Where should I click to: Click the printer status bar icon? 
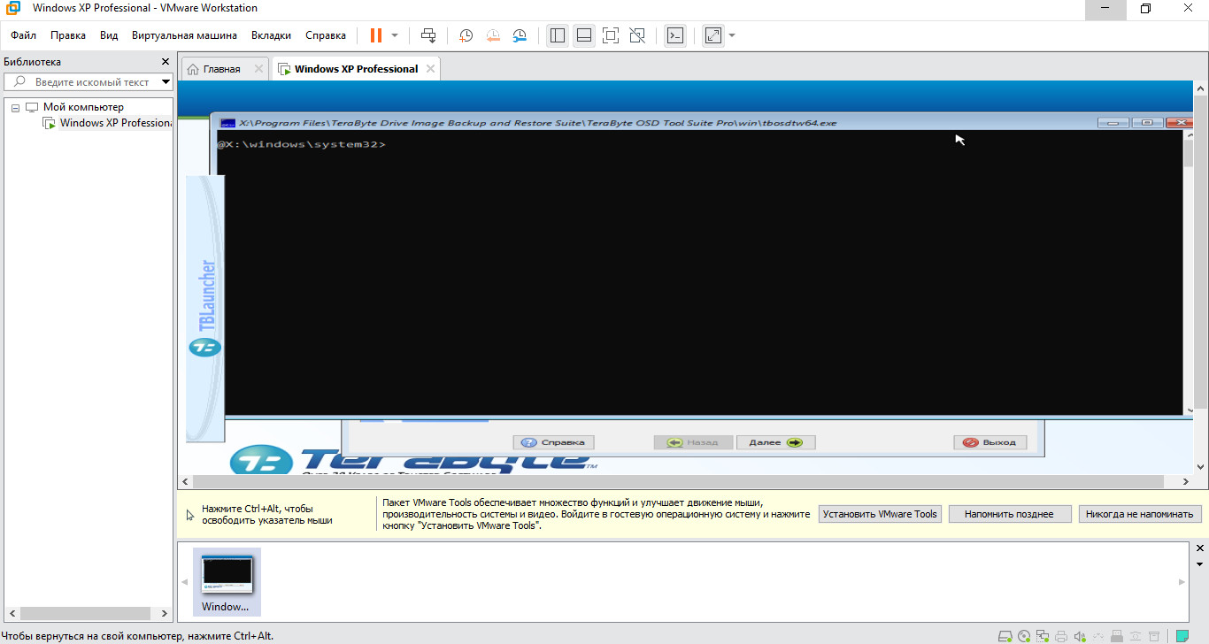tap(1061, 636)
